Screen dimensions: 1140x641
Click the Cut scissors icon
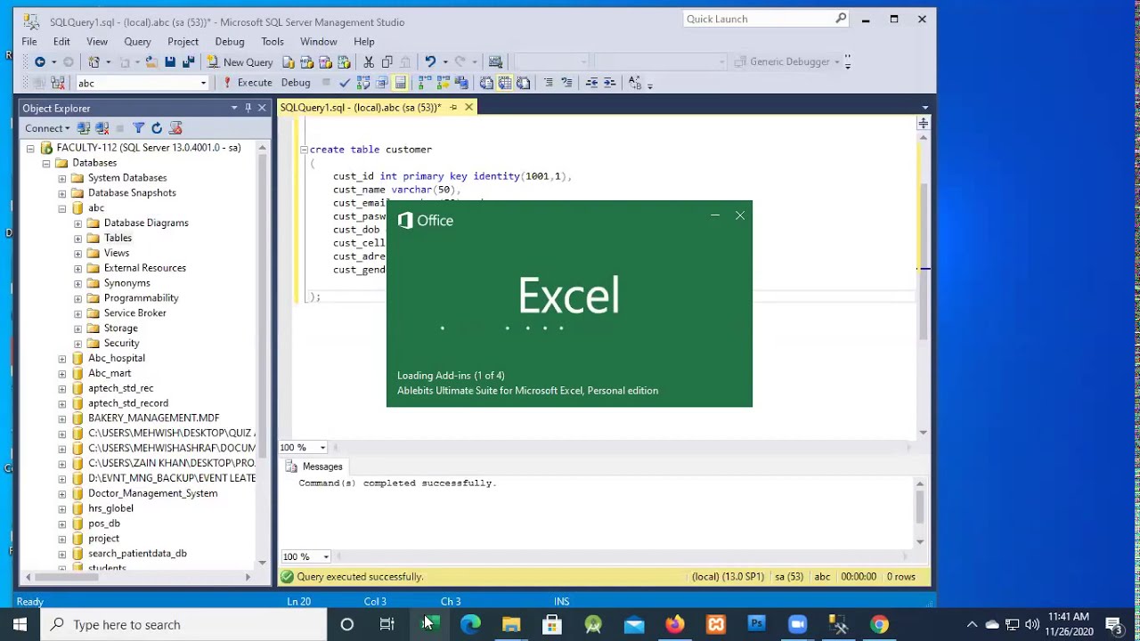369,61
